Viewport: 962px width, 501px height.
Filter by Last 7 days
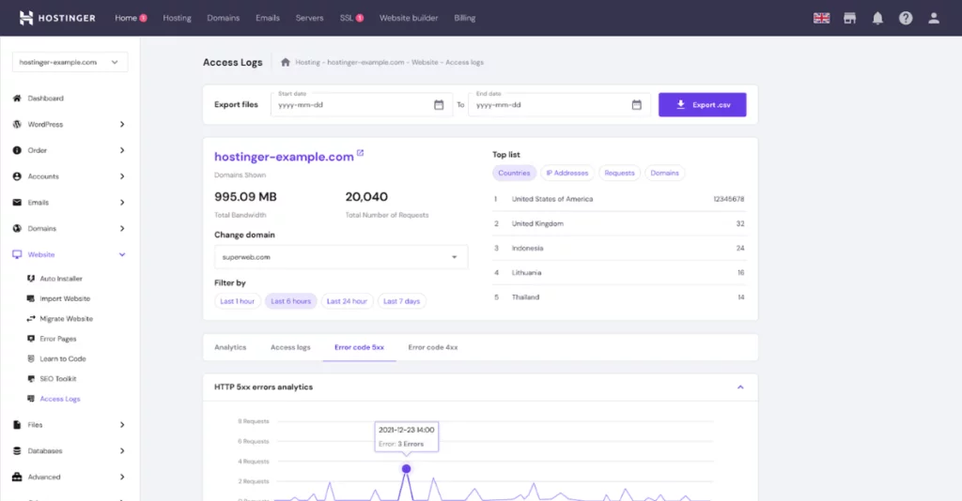tap(402, 301)
